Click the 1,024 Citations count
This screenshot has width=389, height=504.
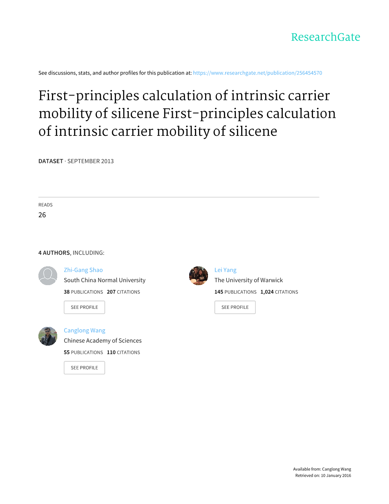coord(279,292)
